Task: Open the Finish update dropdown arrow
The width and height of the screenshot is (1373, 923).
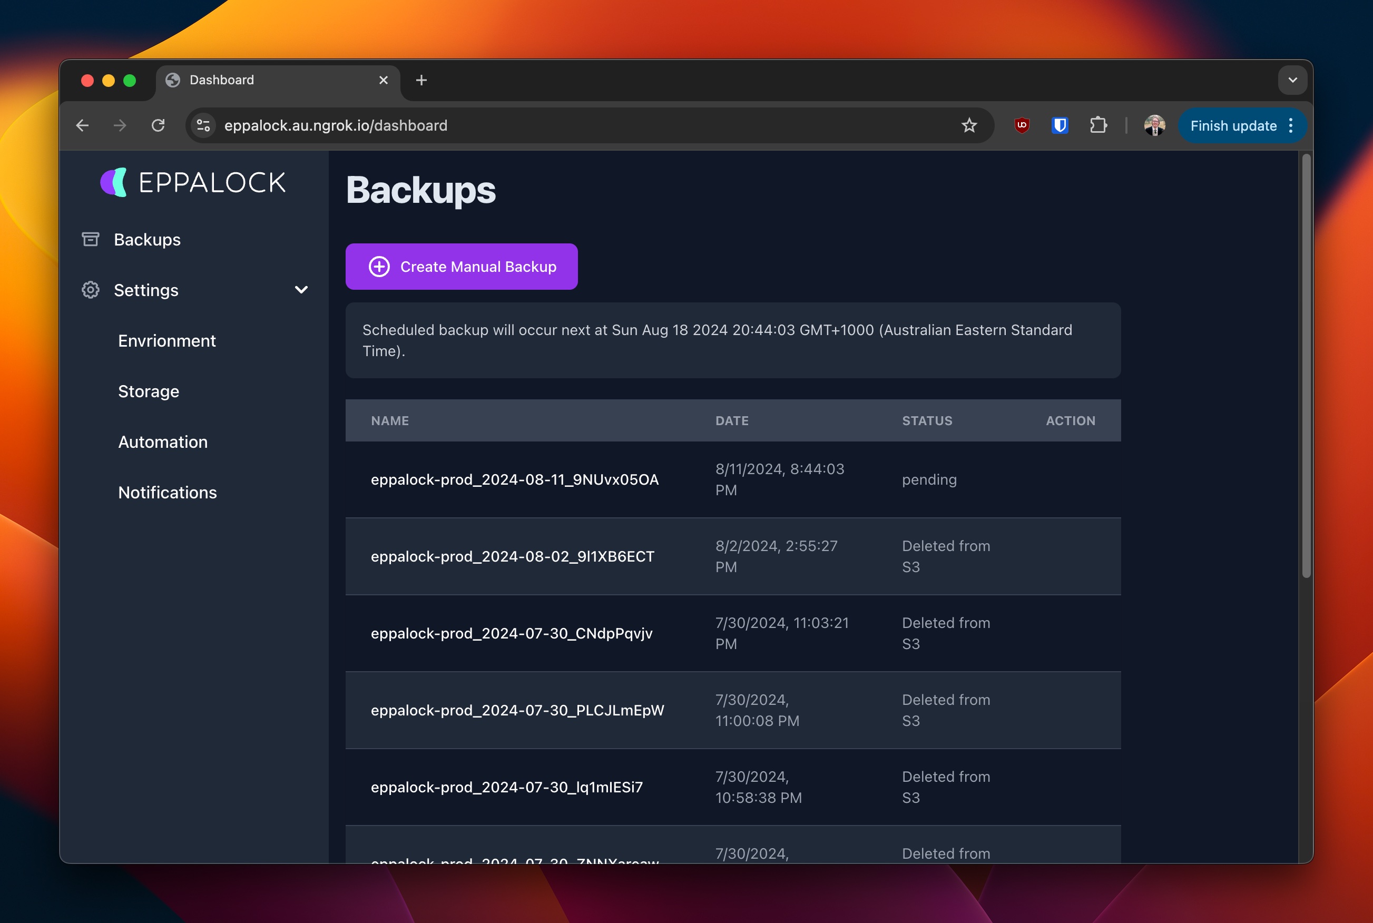Action: [x=1292, y=126]
